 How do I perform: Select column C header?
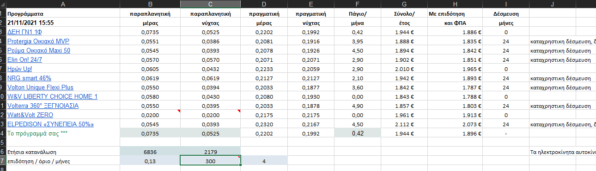[210, 4]
